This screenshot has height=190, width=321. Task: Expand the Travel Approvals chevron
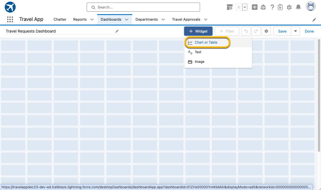[x=206, y=20]
